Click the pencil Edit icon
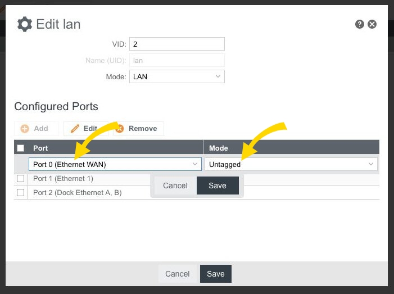The width and height of the screenshot is (394, 294). tap(75, 129)
